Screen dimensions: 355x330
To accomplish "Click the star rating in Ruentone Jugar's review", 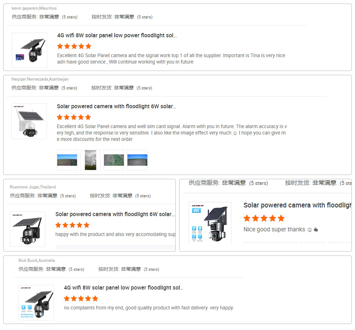I will coord(72,225).
